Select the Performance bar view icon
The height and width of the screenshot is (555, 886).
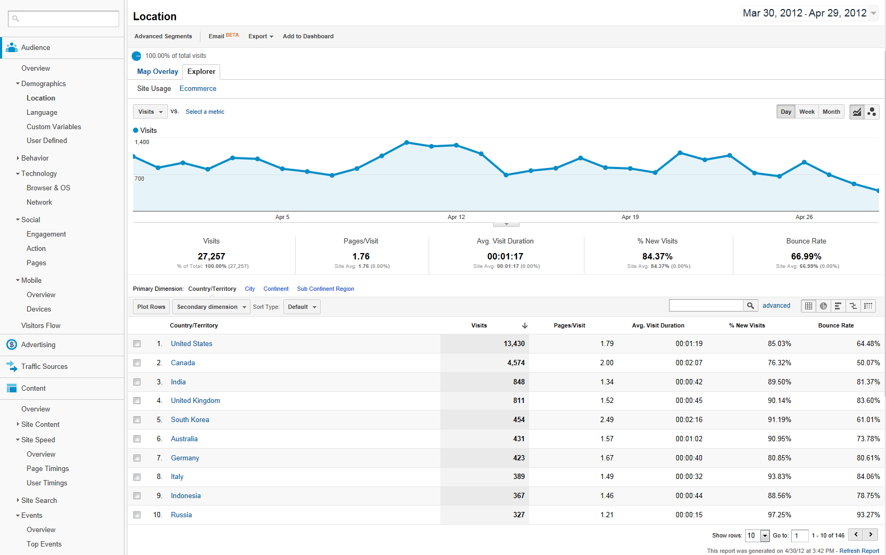pos(838,306)
